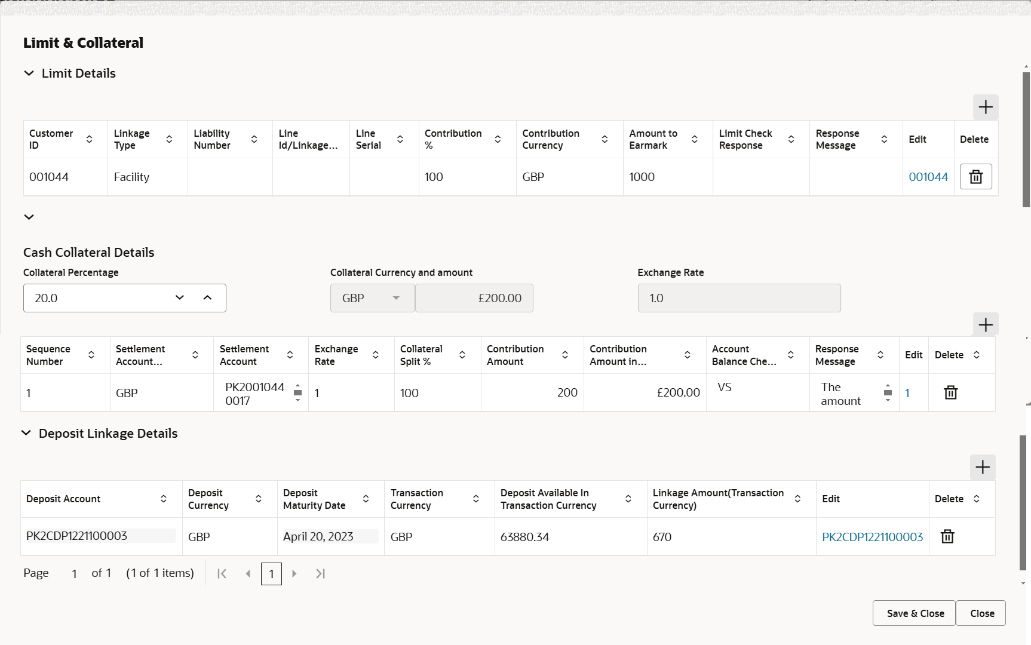Screen dimensions: 1031x645
Task: Decrease the Collateral Percentage value
Action: [x=180, y=297]
